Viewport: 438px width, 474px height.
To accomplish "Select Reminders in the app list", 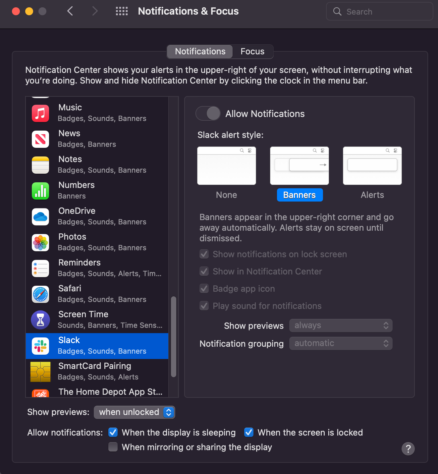I will click(x=97, y=268).
